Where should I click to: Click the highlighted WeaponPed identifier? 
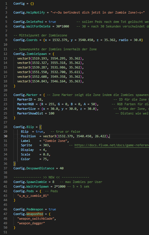point(35,214)
